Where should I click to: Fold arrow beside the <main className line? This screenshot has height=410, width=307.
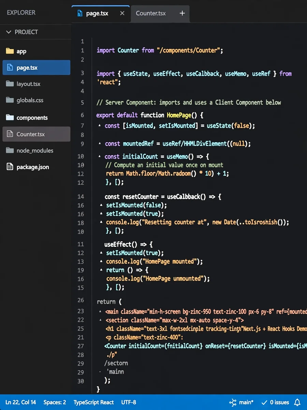click(100, 312)
